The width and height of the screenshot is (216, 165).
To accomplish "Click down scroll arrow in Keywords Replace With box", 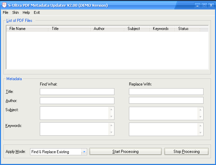I will (200, 133).
